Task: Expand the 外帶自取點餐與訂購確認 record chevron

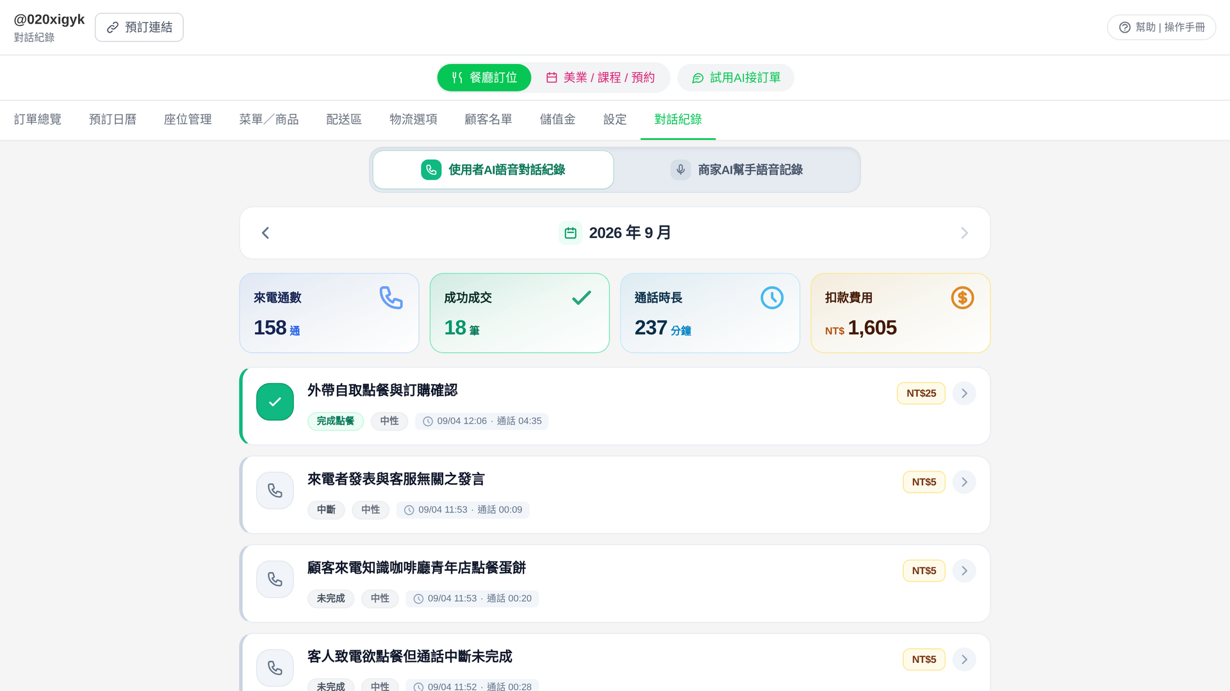Action: click(964, 393)
